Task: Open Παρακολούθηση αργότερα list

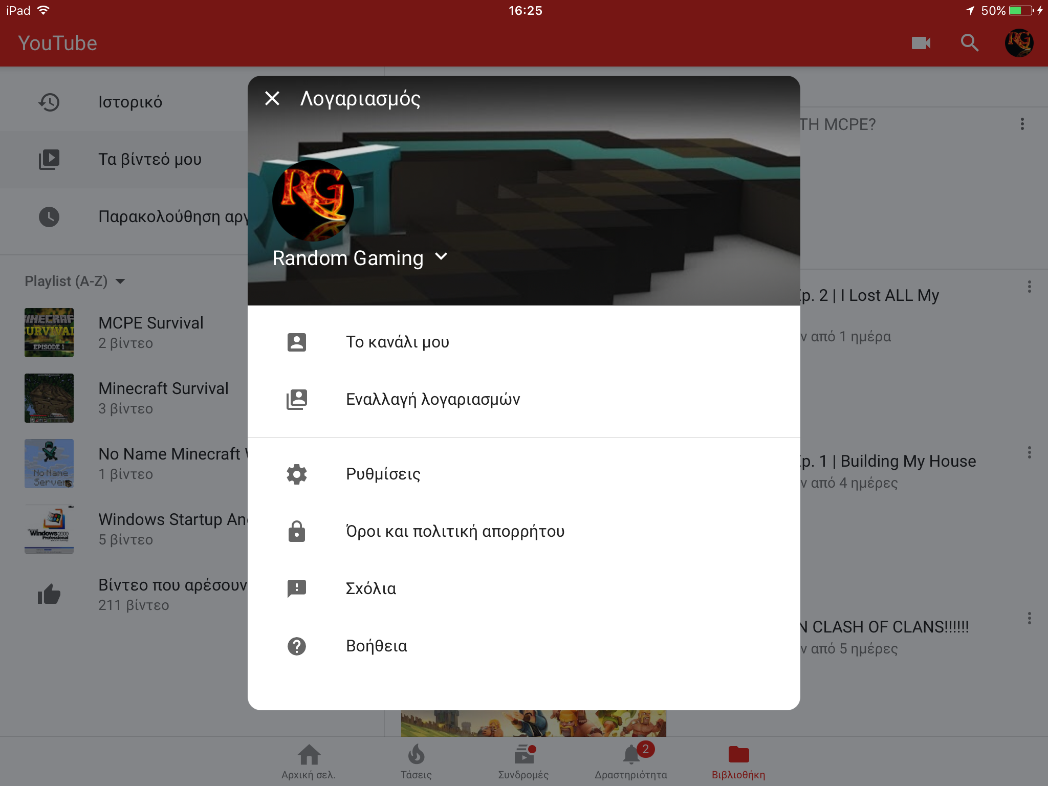Action: click(x=124, y=216)
